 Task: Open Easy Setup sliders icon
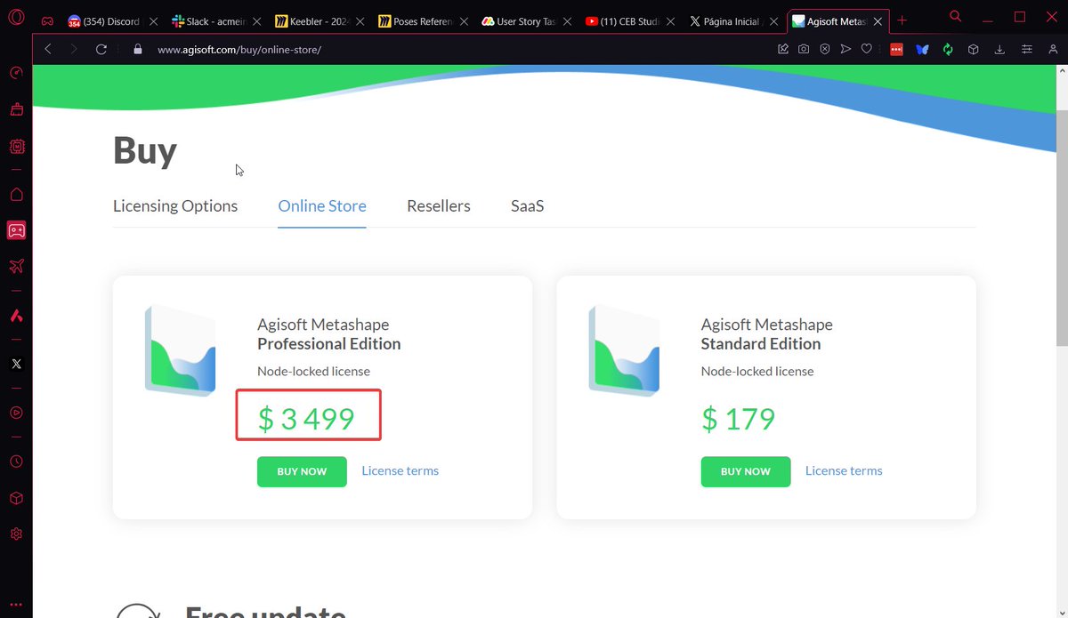[x=1027, y=49]
